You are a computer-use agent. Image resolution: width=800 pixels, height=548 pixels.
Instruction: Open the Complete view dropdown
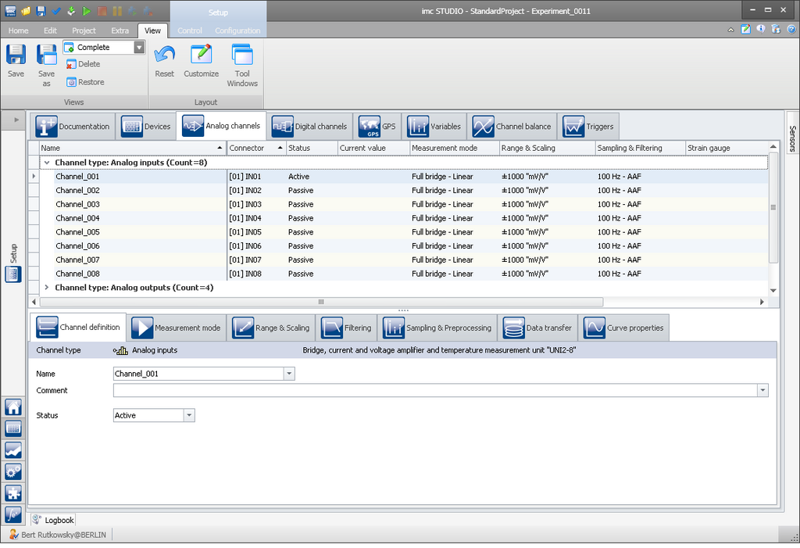pyautogui.click(x=139, y=48)
